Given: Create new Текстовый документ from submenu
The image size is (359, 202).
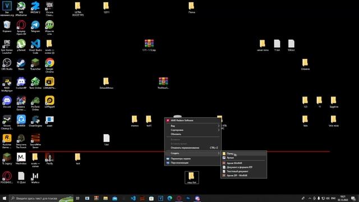Looking at the screenshot, I should pos(244,171).
